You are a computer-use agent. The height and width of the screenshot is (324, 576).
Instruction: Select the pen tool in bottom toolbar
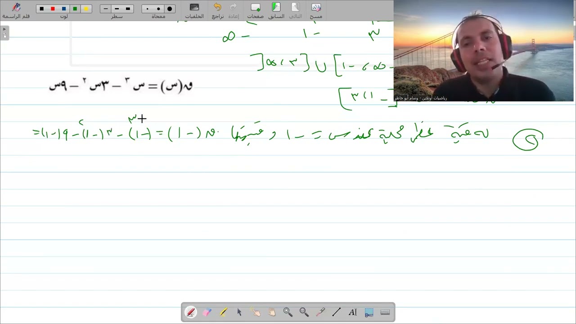point(191,312)
